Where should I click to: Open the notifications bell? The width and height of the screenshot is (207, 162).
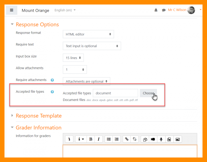point(156,10)
